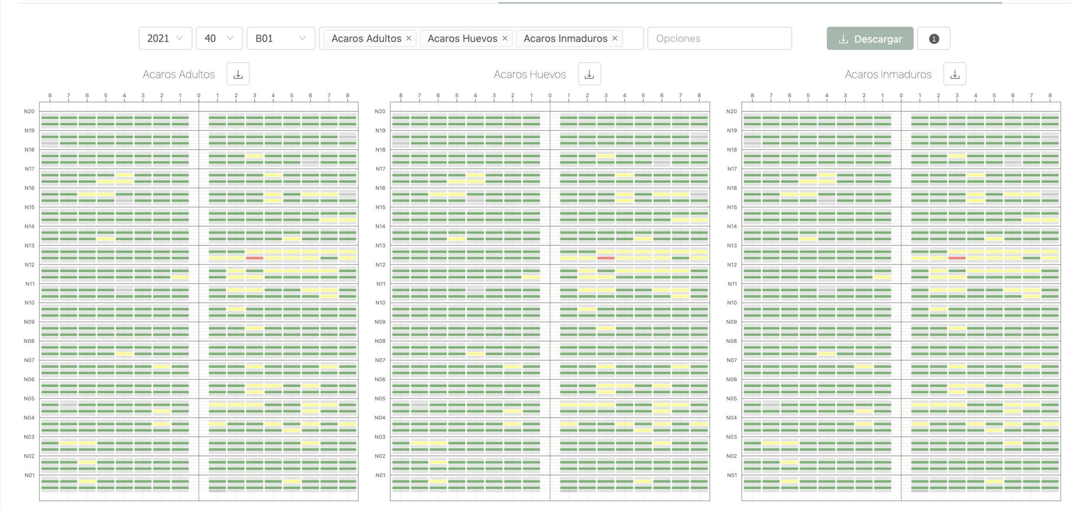This screenshot has width=1075, height=510.
Task: Click the Opciones input field
Action: tap(719, 38)
